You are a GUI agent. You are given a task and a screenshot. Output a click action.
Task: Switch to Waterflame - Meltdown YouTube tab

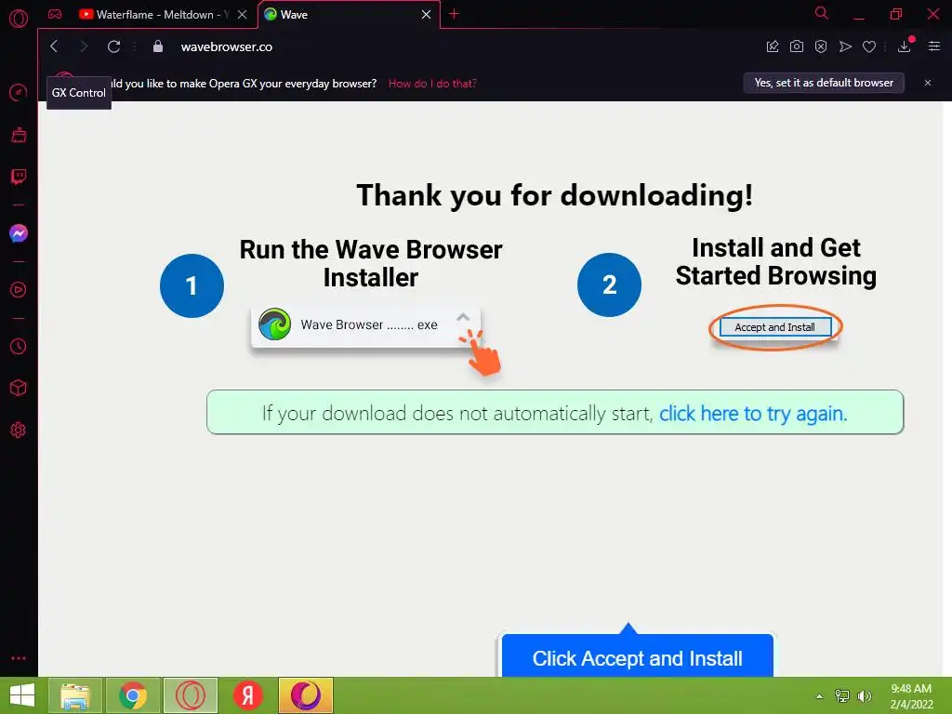(x=155, y=15)
